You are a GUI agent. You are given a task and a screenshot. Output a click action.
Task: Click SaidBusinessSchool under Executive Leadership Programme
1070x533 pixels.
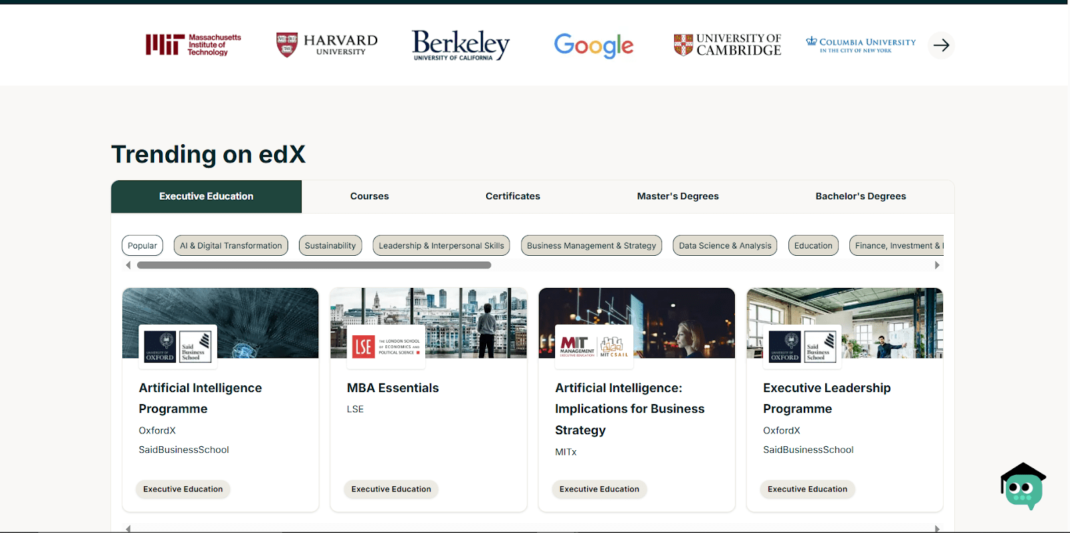coord(809,450)
